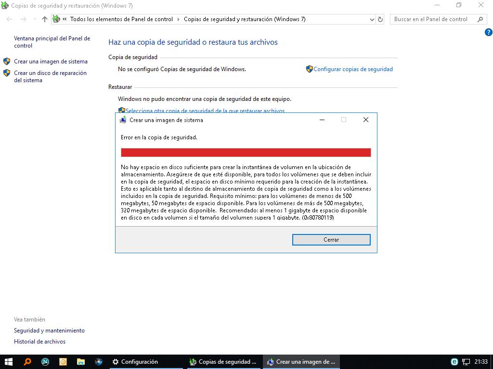
Task: Refresh the Control Panel address bar
Action: point(380,19)
